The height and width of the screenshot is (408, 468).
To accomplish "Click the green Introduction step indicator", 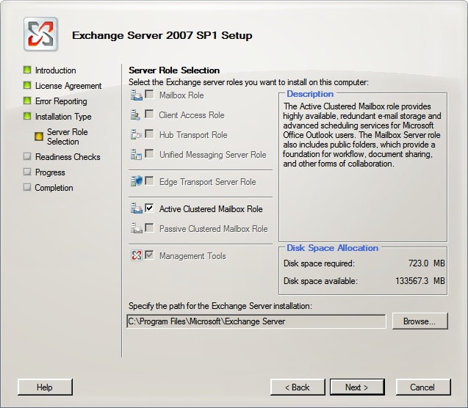I will pyautogui.click(x=27, y=70).
